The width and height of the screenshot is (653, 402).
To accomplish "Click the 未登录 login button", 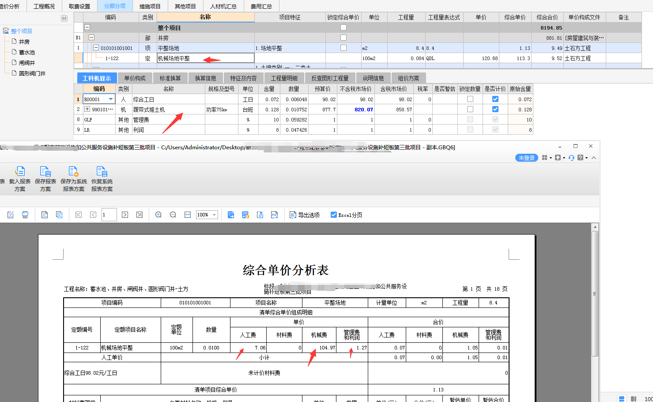I will pyautogui.click(x=527, y=158).
